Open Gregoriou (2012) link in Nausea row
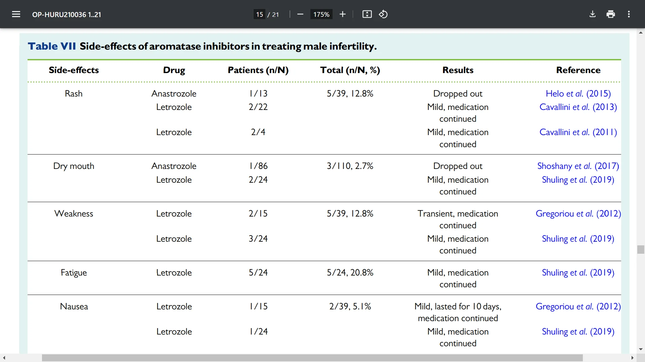Image resolution: width=645 pixels, height=362 pixels. point(578,306)
